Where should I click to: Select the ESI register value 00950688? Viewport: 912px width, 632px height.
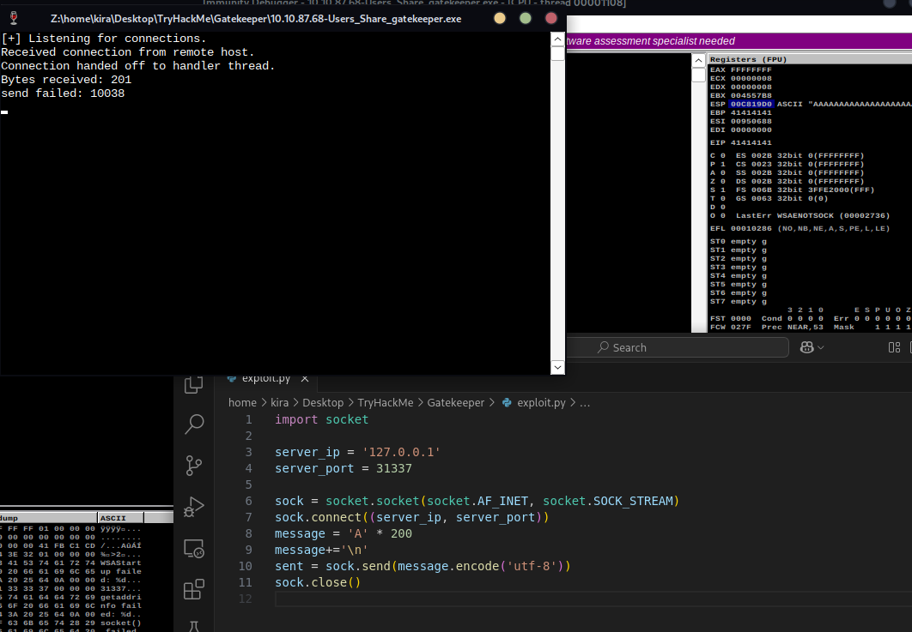pos(751,122)
